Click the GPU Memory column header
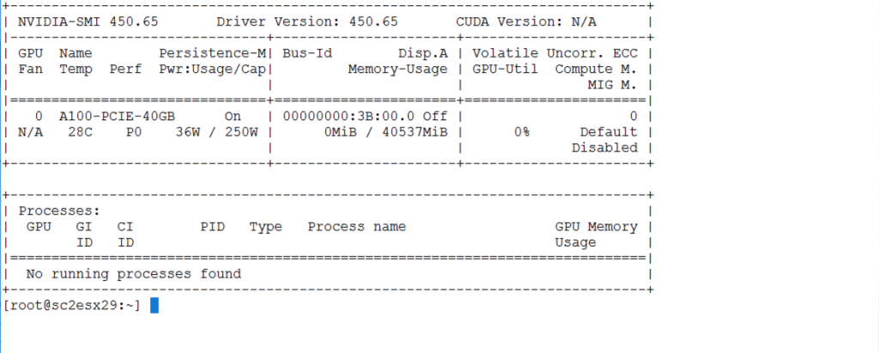The image size is (879, 353). [596, 227]
